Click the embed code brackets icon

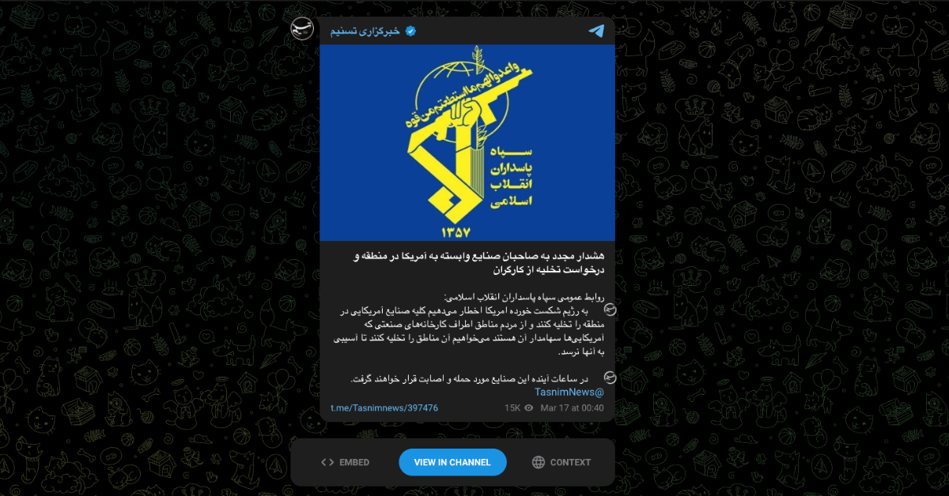pyautogui.click(x=327, y=462)
